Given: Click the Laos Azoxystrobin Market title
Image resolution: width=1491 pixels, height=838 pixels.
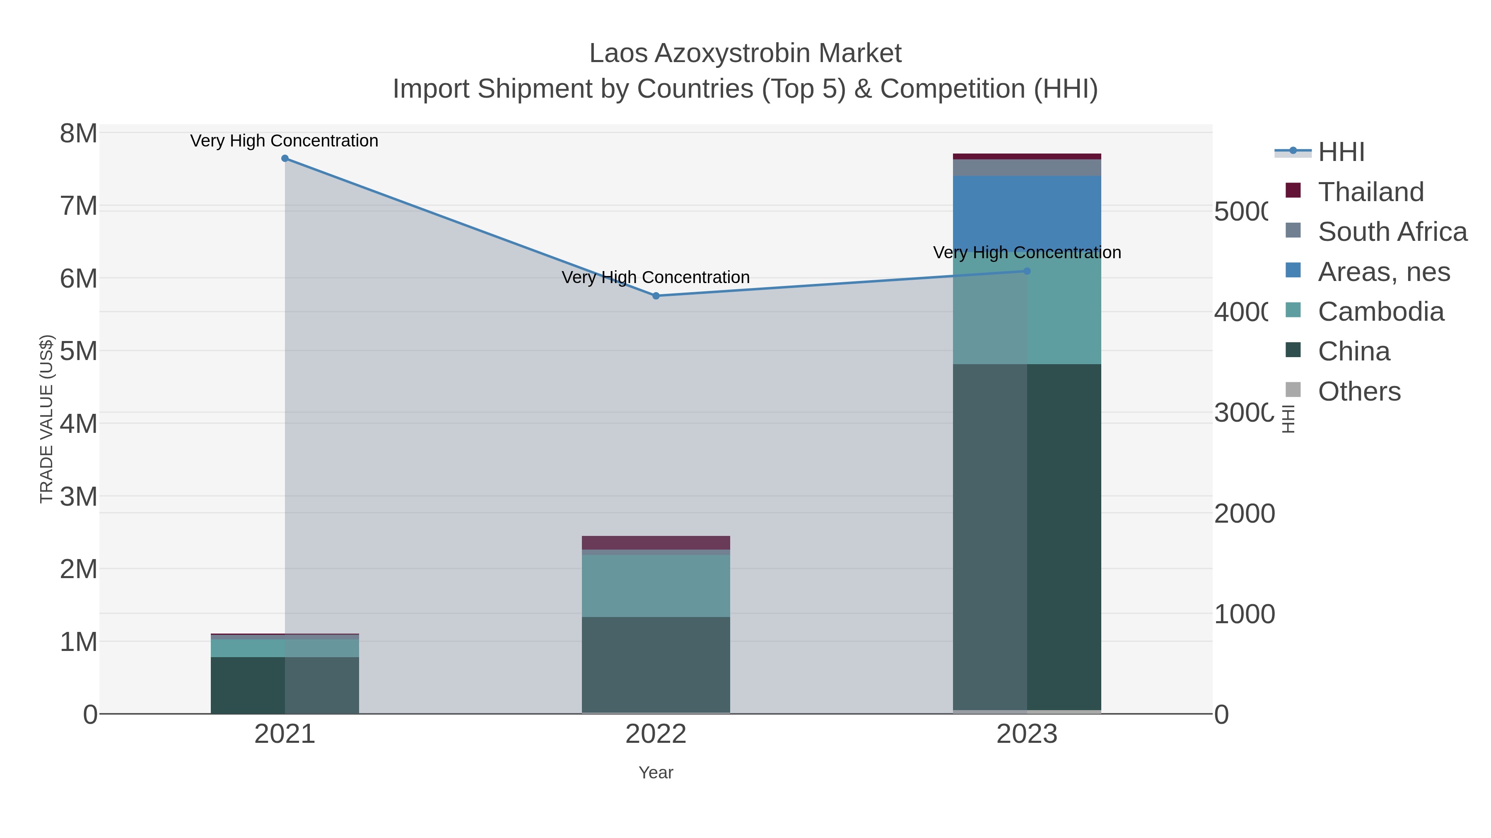Looking at the screenshot, I should [745, 53].
